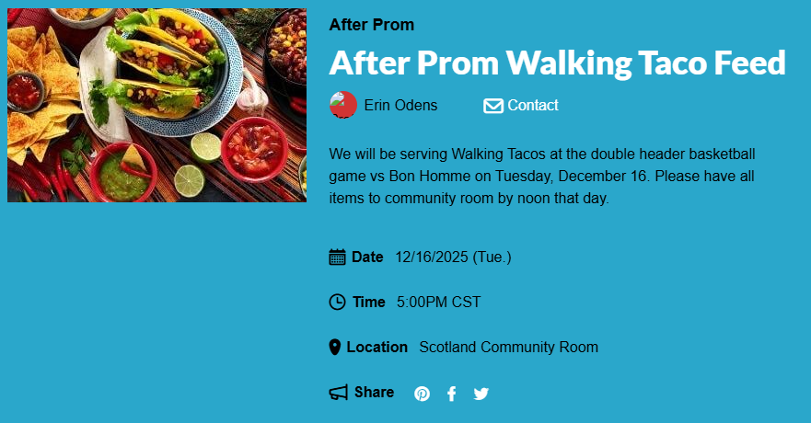Image resolution: width=811 pixels, height=423 pixels.
Task: Click the megaphone Share icon
Action: click(x=338, y=393)
